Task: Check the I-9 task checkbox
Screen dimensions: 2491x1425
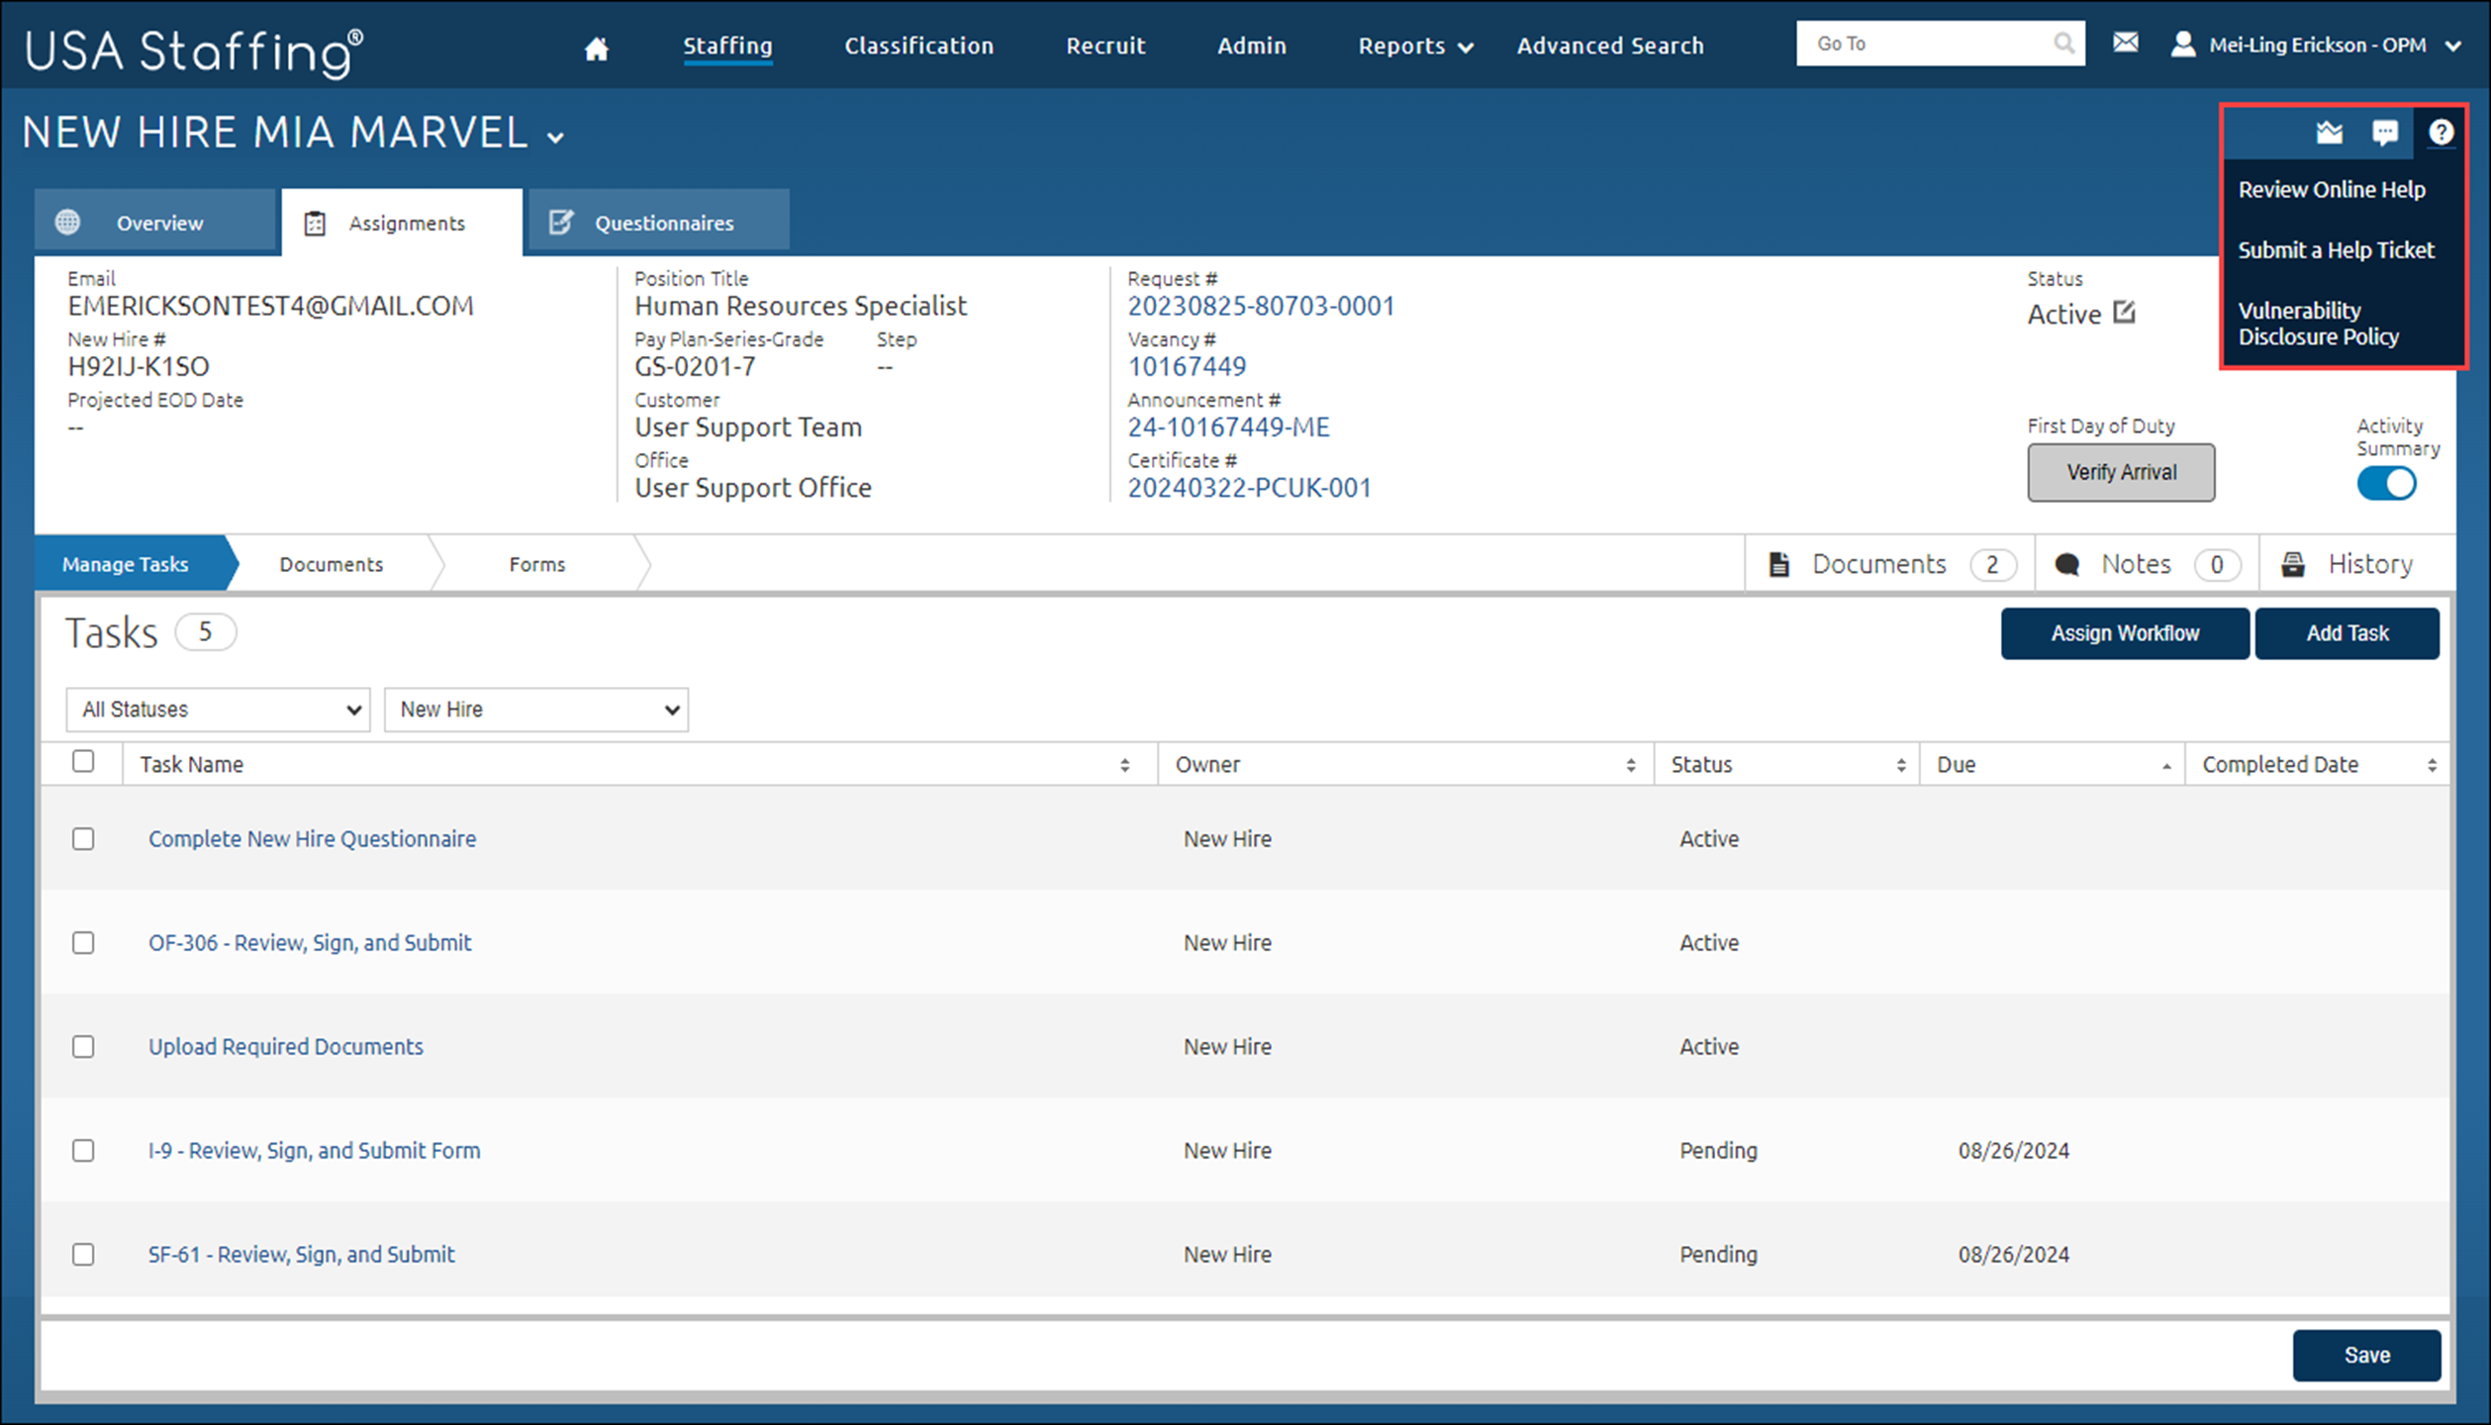Action: 83,1151
